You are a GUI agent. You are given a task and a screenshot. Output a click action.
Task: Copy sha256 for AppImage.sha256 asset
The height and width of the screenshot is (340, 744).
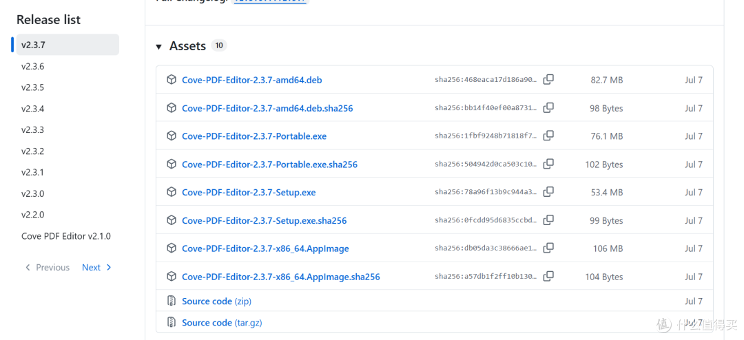click(x=548, y=276)
